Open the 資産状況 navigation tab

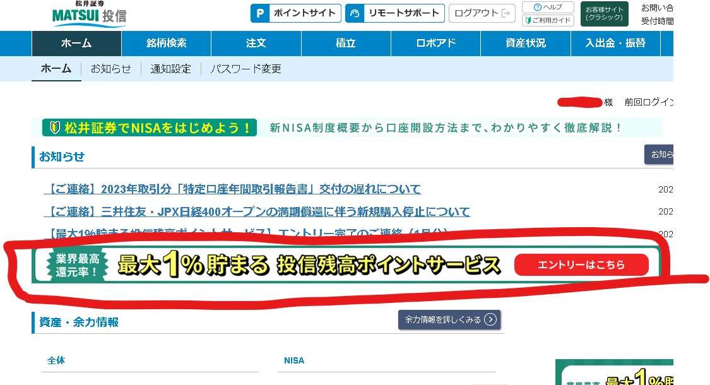tap(525, 44)
